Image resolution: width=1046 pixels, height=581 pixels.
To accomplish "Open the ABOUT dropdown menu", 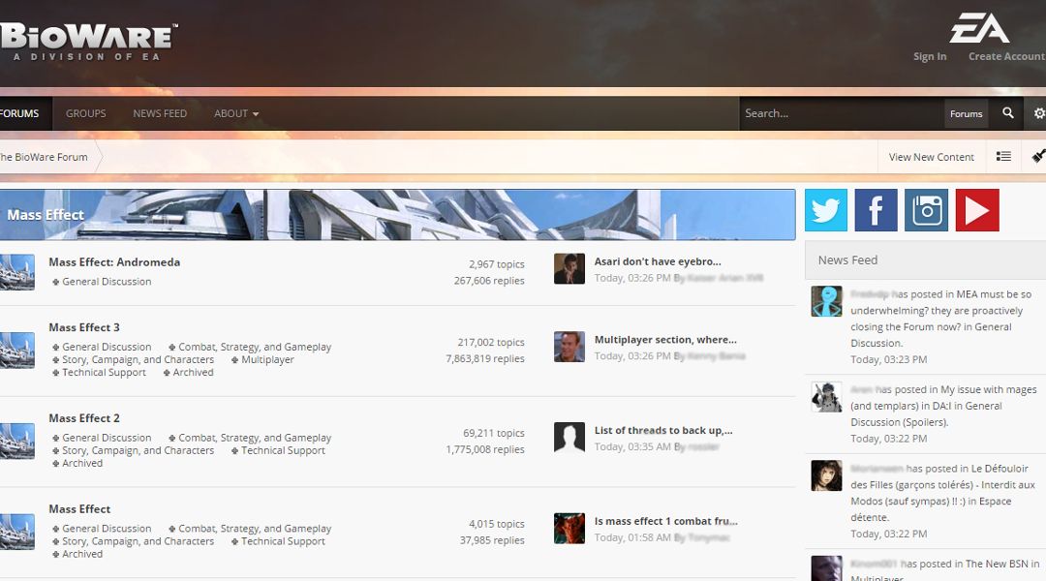I will tap(236, 113).
